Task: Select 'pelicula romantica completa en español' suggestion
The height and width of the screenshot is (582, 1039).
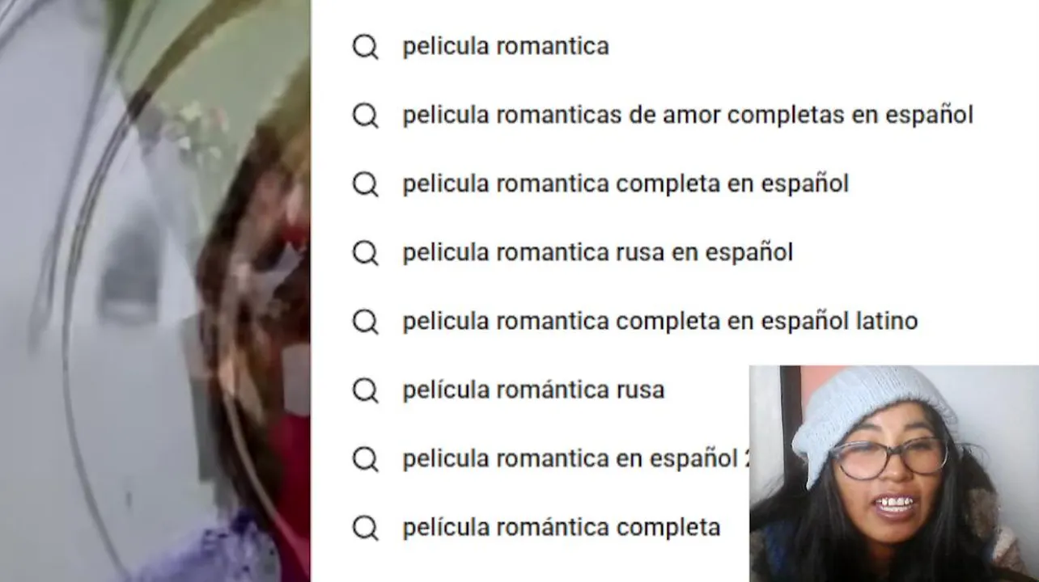Action: [x=626, y=183]
